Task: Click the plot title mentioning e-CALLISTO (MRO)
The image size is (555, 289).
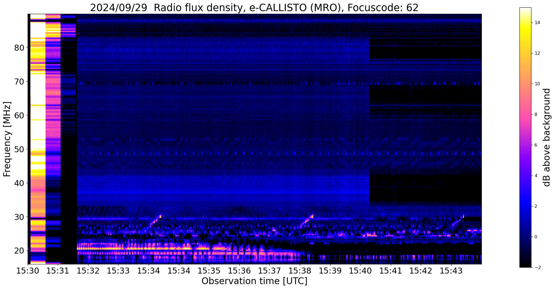Action: point(254,8)
